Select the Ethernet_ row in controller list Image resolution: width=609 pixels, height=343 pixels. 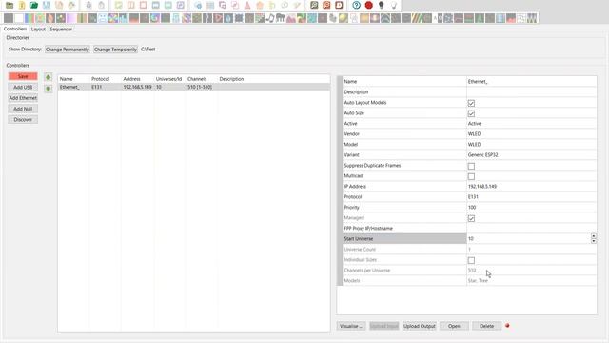[x=194, y=87]
